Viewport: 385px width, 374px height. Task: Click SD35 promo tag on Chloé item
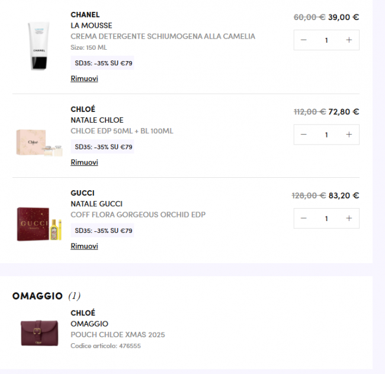pos(103,147)
